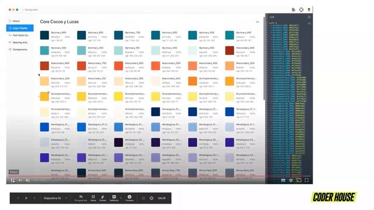Open the user avatar at top right
The image size is (374, 210).
(x=309, y=10)
